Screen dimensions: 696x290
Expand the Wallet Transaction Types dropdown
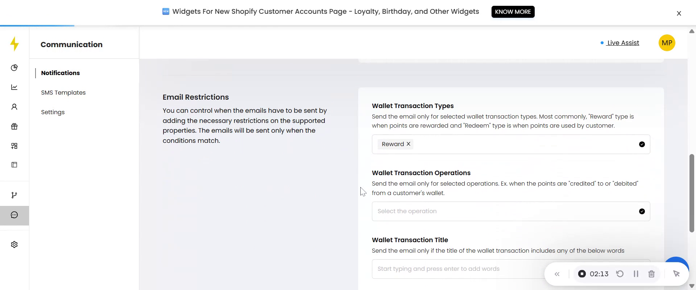click(642, 144)
